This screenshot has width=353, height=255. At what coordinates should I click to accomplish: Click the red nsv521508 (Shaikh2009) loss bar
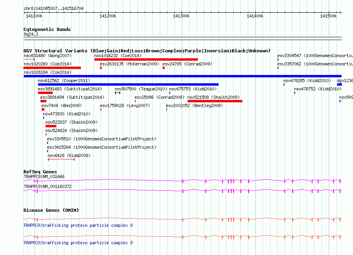215,101
